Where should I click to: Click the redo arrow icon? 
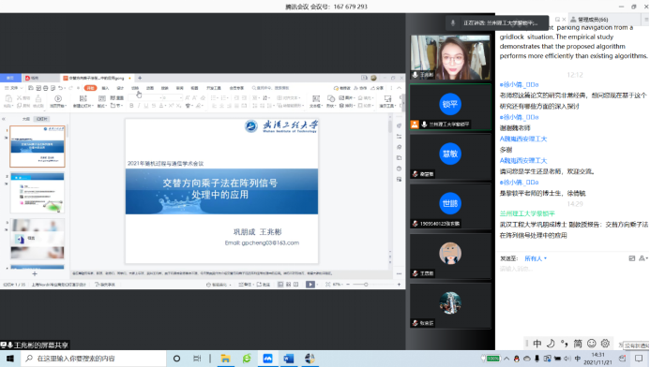point(70,88)
